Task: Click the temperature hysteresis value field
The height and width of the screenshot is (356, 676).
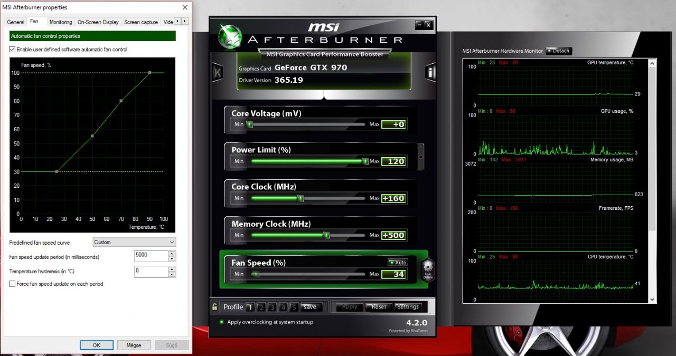Action: click(151, 271)
